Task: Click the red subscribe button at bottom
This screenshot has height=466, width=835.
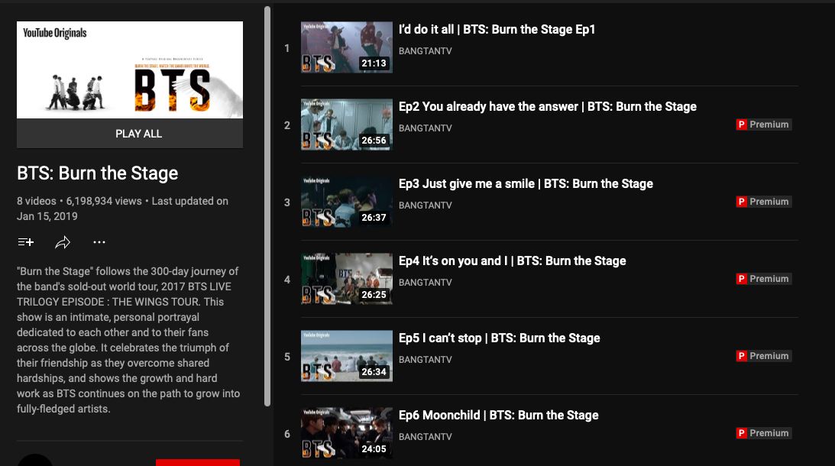Action: pyautogui.click(x=198, y=462)
